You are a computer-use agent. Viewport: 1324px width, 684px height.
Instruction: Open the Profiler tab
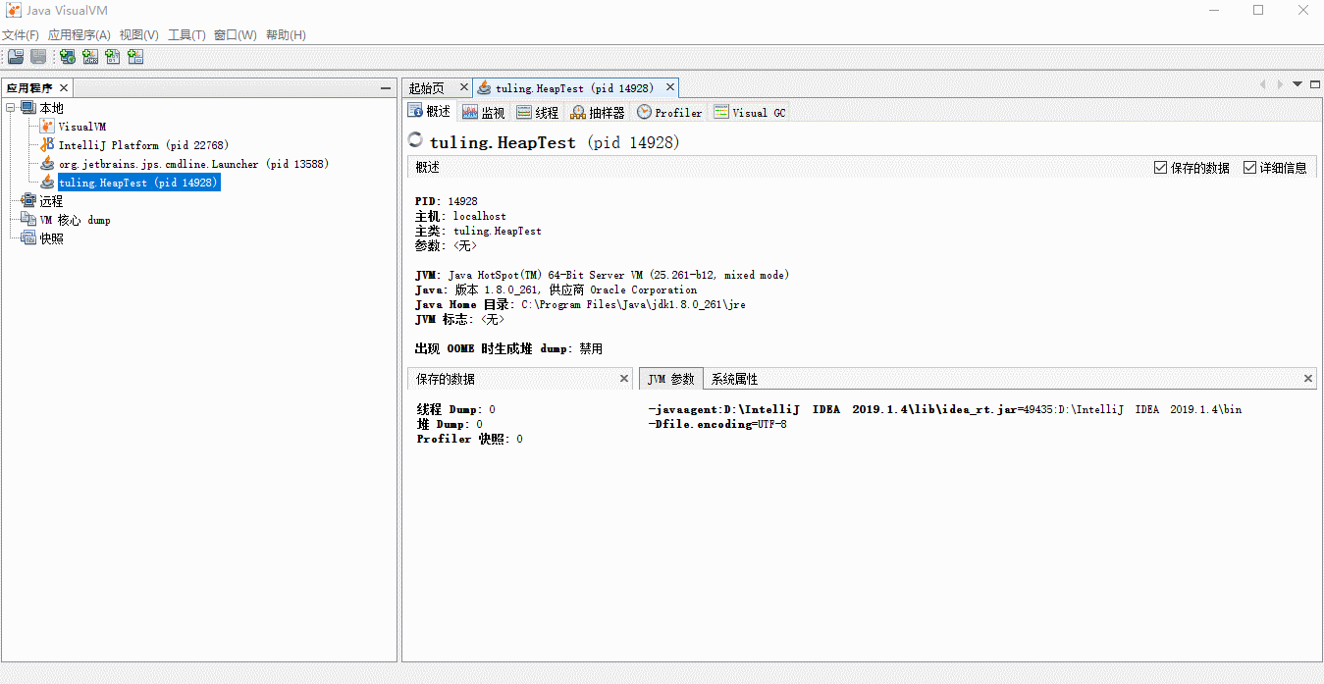(x=670, y=112)
